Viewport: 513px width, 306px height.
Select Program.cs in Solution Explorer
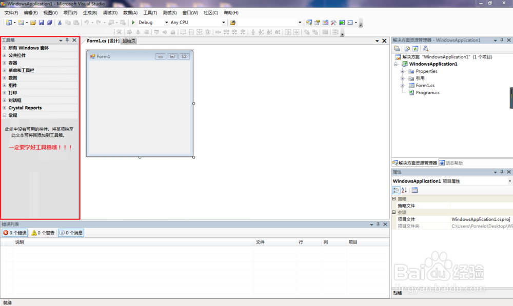point(428,93)
